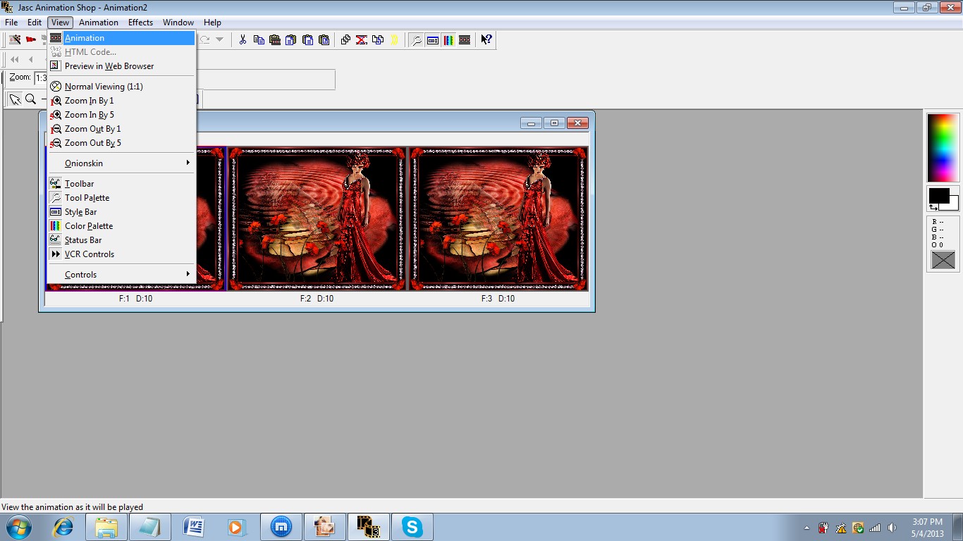963x541 pixels.
Task: Show hidden tray icons arrow
Action: click(806, 528)
